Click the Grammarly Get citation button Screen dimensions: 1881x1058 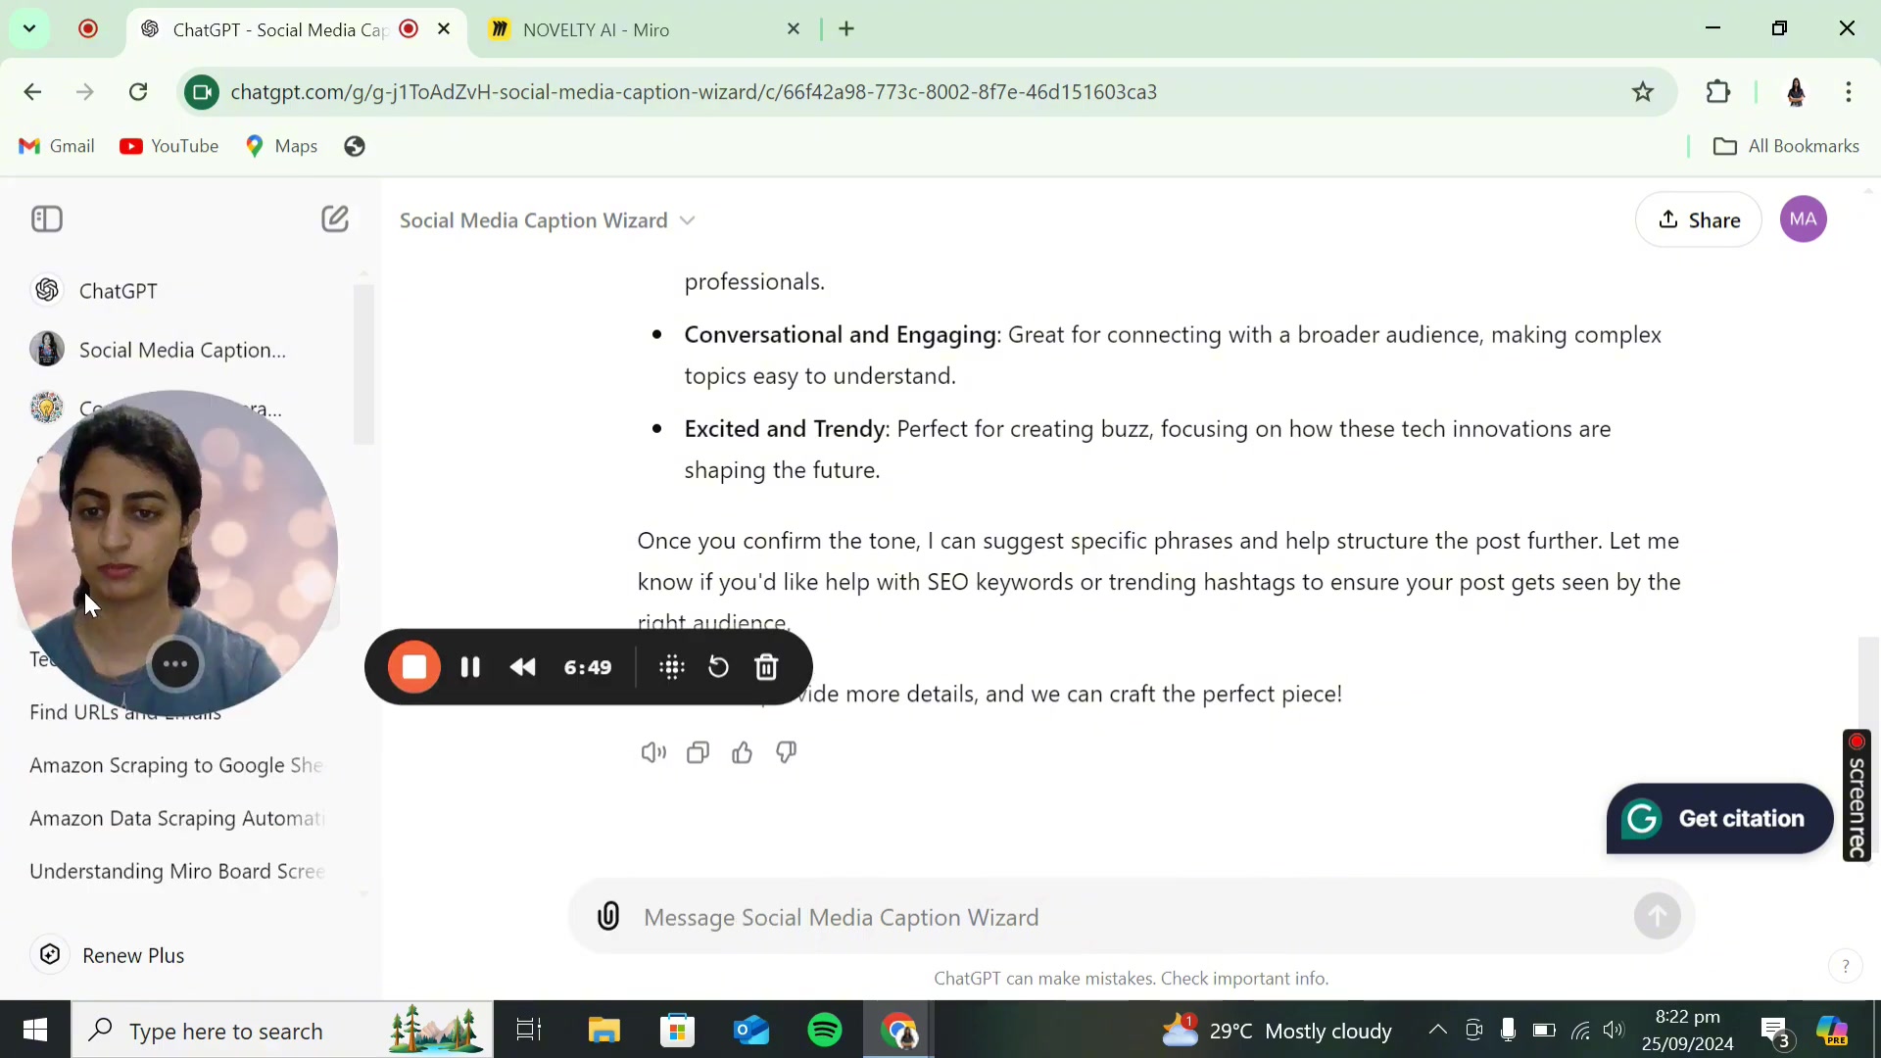pyautogui.click(x=1719, y=818)
